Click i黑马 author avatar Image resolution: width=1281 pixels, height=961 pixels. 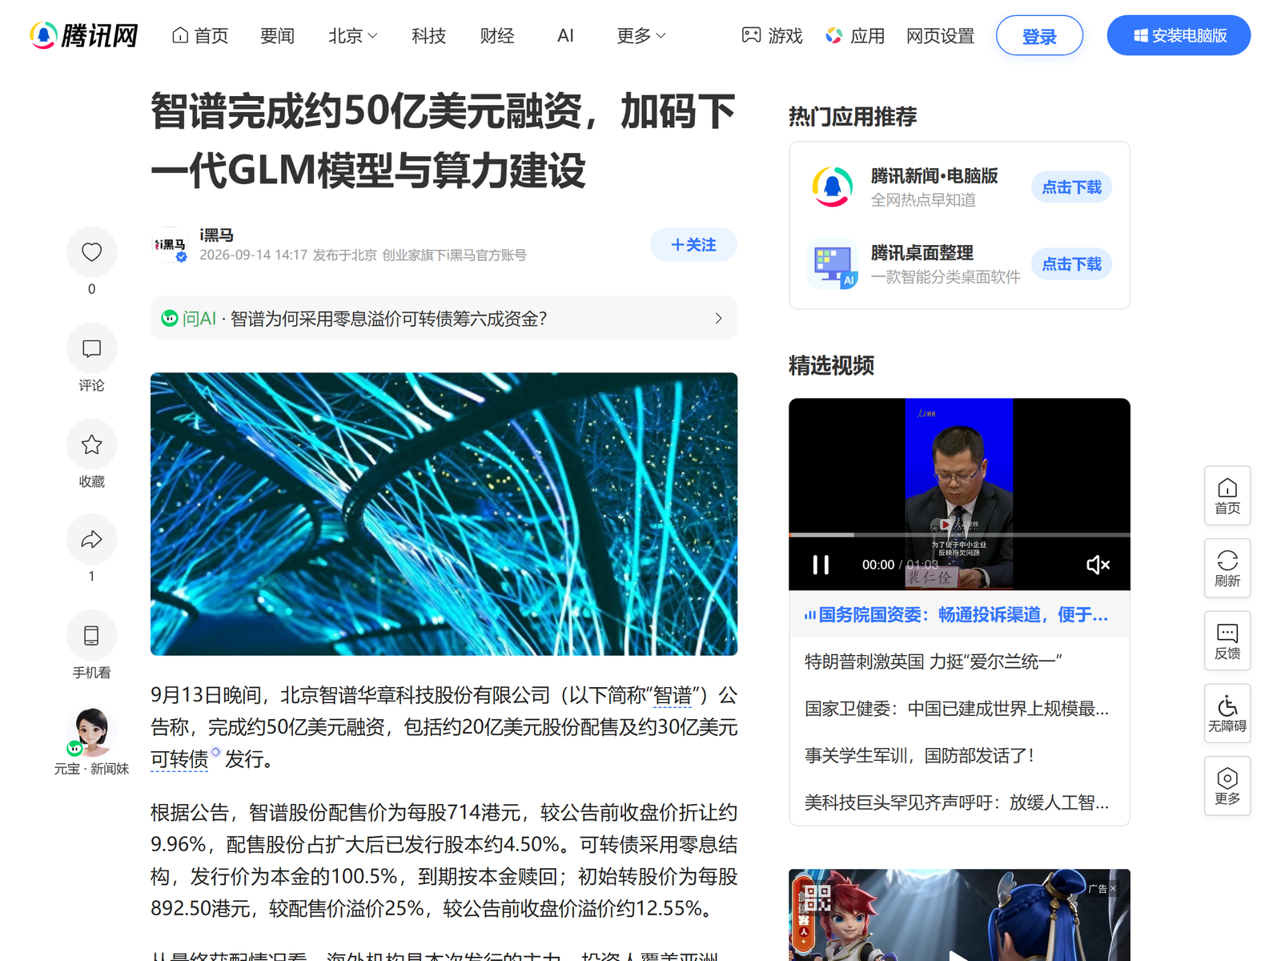pos(170,244)
